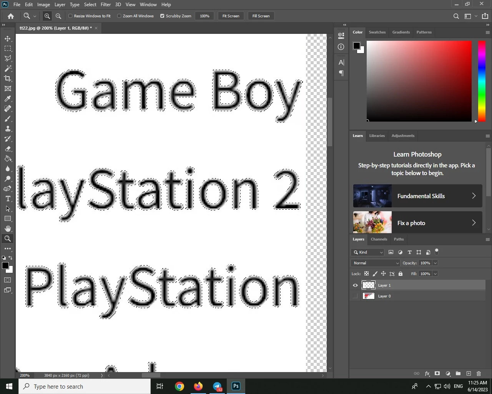
Task: Open the Character panel icon
Action: pyautogui.click(x=341, y=62)
